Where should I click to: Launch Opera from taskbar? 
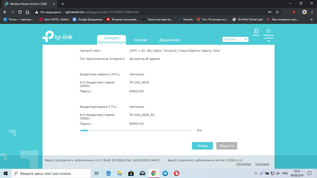coord(177,173)
